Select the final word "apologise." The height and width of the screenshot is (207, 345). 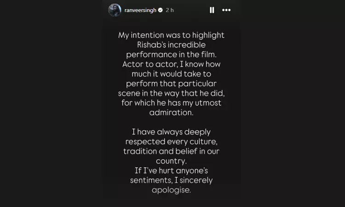click(171, 190)
